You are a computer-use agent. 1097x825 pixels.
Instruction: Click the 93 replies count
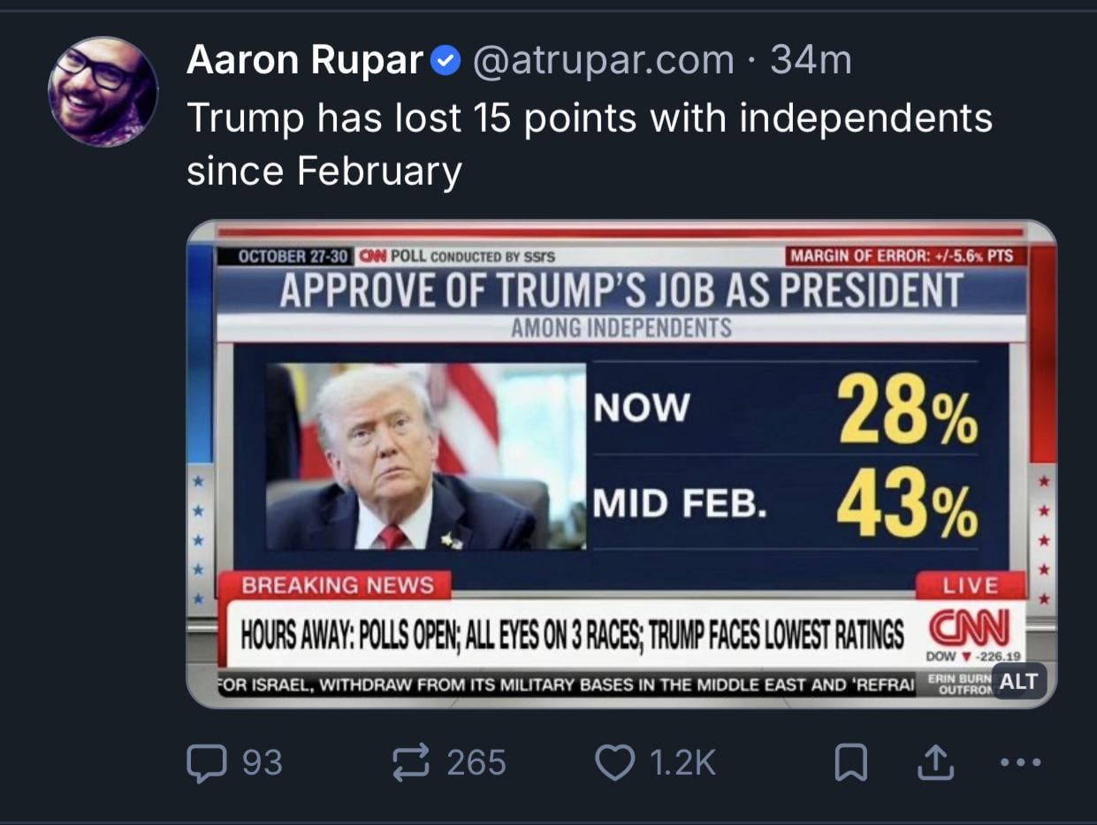[x=262, y=762]
